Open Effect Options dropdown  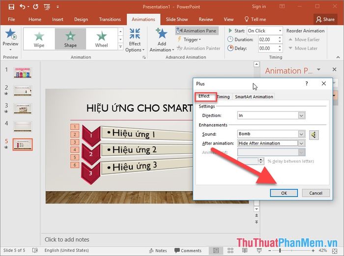click(135, 40)
